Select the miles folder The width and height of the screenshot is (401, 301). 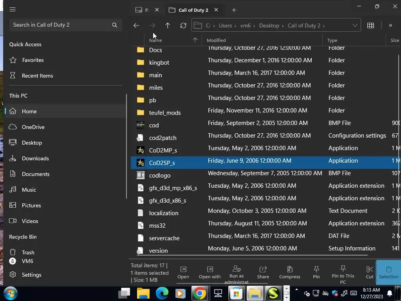(x=266, y=87)
